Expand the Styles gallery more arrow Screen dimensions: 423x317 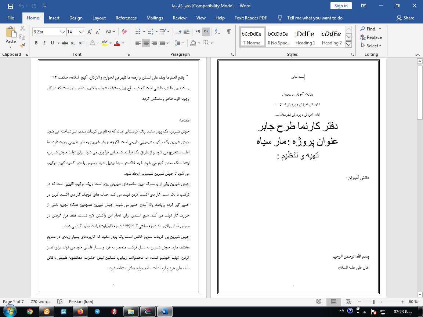click(349, 45)
